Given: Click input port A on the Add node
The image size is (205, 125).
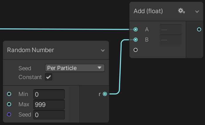Looking at the screenshot, I should 136,30.
